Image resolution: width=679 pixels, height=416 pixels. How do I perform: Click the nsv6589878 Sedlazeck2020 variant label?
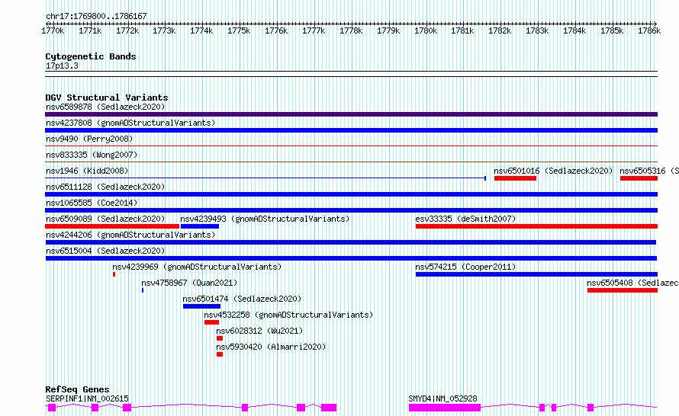click(105, 107)
